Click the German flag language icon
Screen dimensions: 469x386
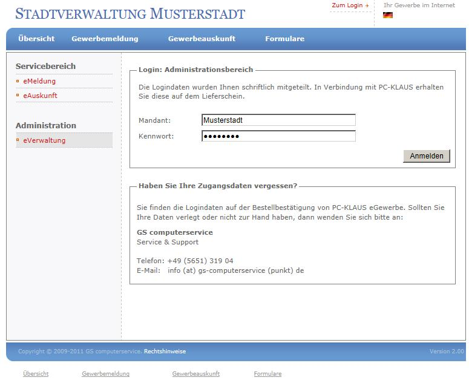pyautogui.click(x=388, y=15)
